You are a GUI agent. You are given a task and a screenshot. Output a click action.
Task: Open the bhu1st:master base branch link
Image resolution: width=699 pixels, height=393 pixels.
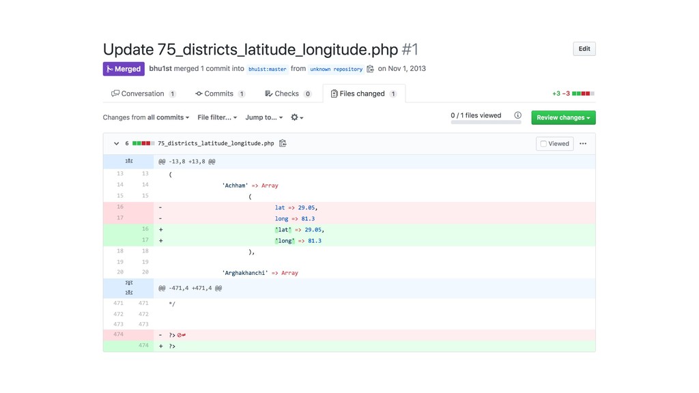click(267, 69)
